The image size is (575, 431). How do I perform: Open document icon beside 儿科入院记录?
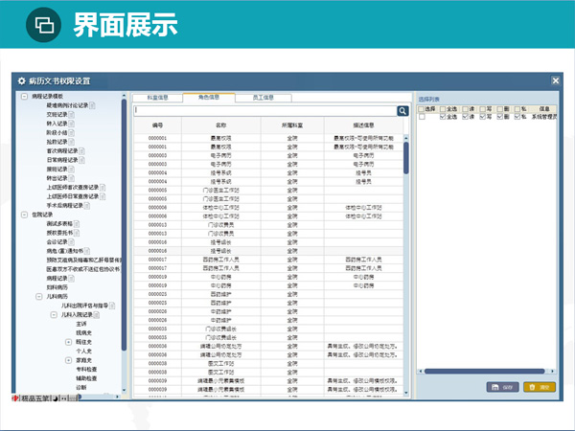pyautogui.click(x=96, y=315)
